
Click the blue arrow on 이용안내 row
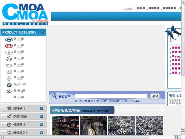click(41, 125)
